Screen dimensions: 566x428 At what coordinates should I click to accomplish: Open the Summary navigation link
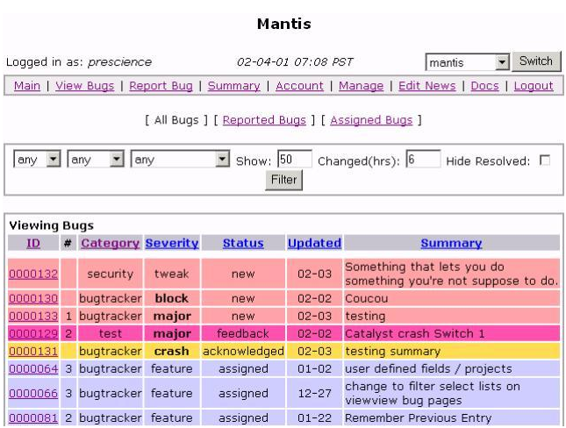[234, 86]
